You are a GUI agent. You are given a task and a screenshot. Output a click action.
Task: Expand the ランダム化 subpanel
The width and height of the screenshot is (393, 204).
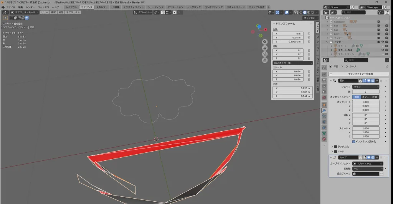click(x=332, y=147)
